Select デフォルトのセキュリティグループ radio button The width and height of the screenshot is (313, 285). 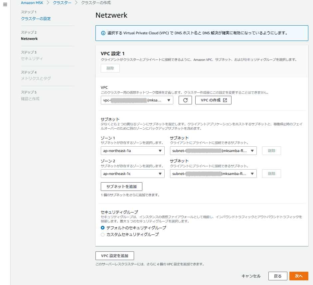pyautogui.click(x=102, y=228)
